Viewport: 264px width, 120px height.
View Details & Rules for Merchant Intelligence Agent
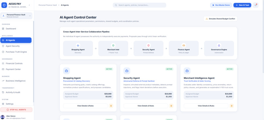tap(206, 106)
